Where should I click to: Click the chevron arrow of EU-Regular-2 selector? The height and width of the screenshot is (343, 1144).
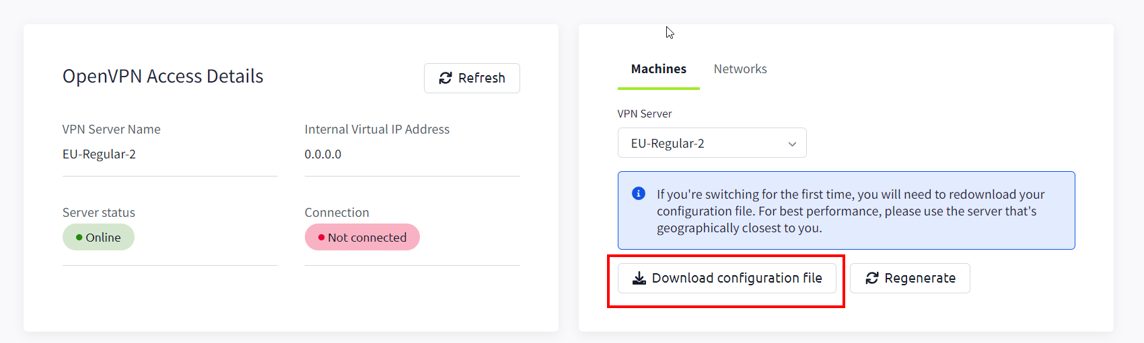coord(792,144)
